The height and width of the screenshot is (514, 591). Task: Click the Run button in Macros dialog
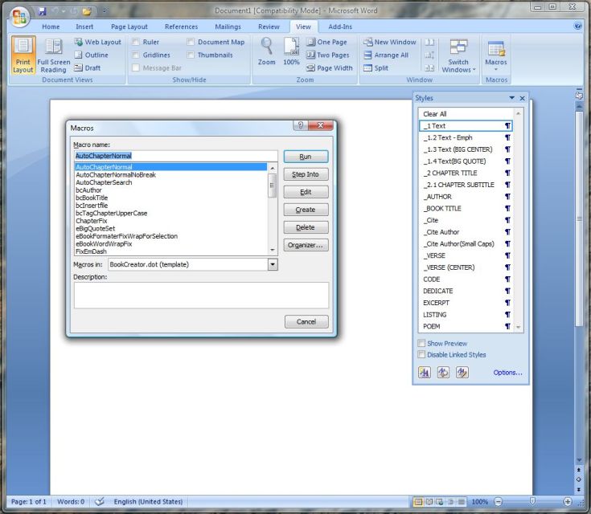coord(306,157)
